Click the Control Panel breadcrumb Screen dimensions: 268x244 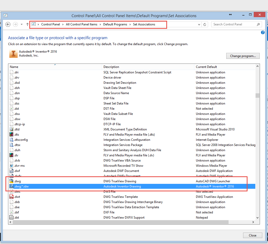pos(50,24)
